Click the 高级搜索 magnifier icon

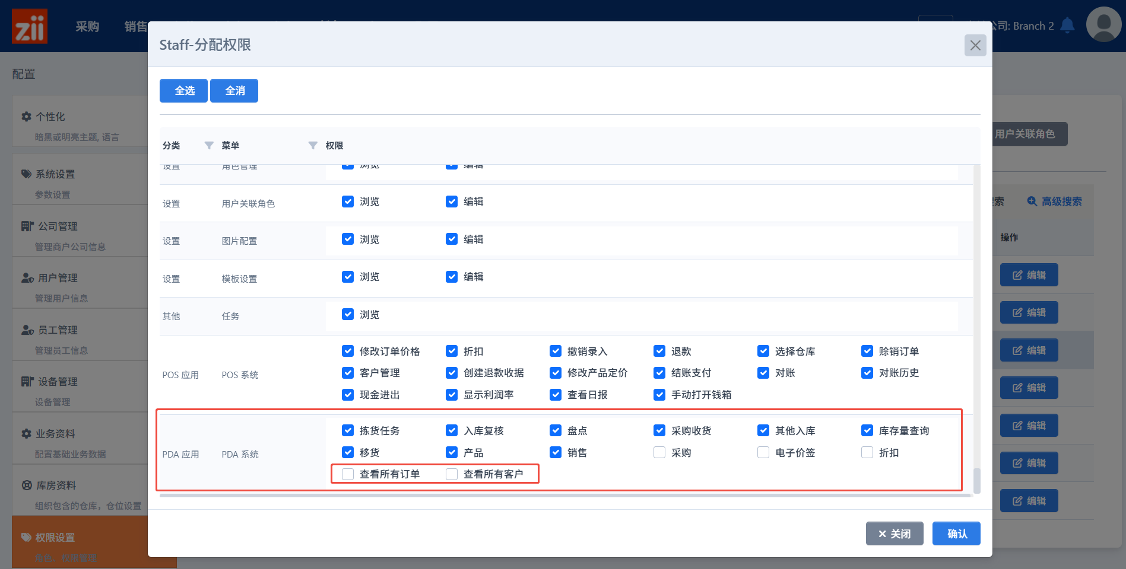tap(1032, 202)
